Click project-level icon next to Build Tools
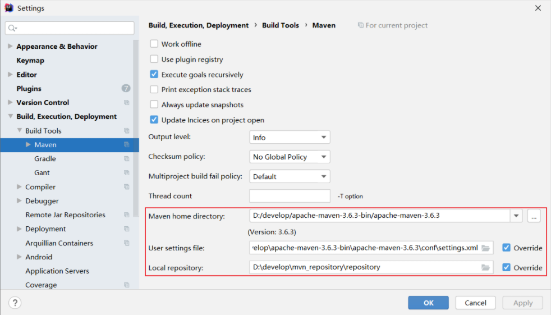The width and height of the screenshot is (551, 315). pos(126,130)
